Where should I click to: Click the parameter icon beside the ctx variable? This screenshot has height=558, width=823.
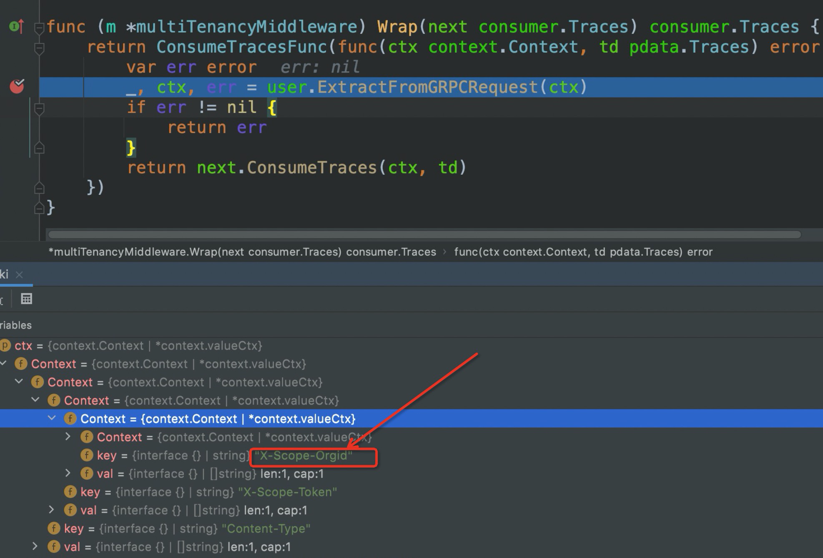[x=5, y=346]
